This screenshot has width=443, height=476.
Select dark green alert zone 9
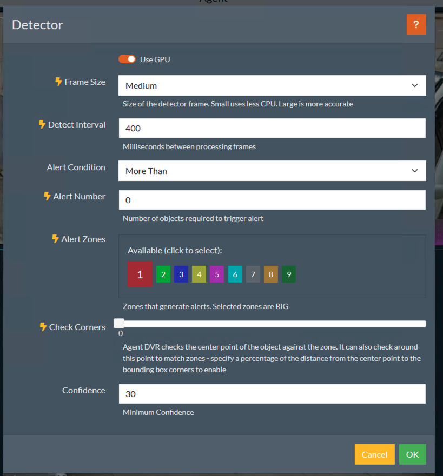(x=289, y=274)
